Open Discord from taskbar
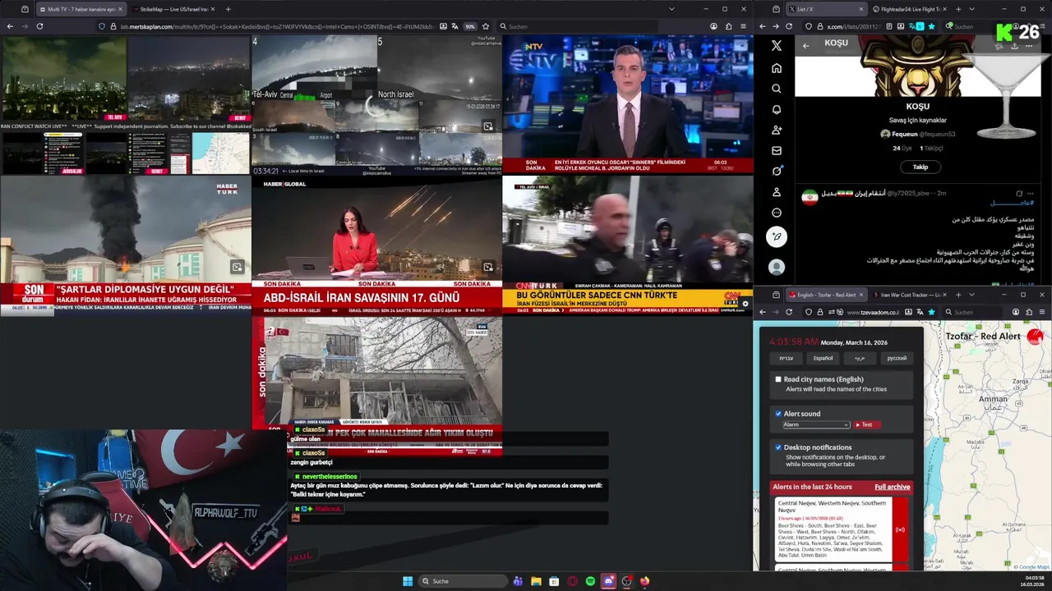Image resolution: width=1052 pixels, height=591 pixels. pos(608,581)
